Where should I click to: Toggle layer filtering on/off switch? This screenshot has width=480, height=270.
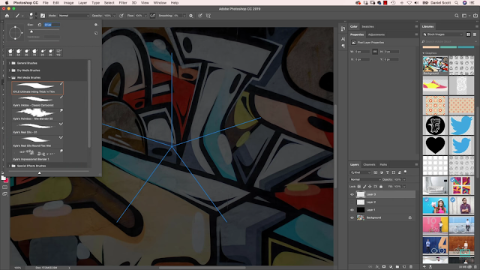pyautogui.click(x=405, y=172)
